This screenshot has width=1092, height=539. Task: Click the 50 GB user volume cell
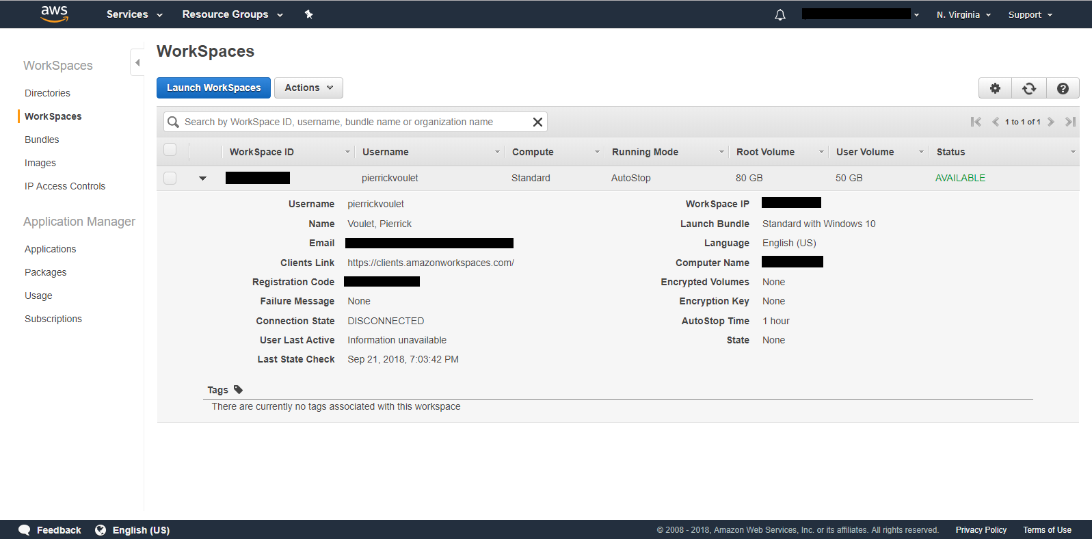point(849,178)
